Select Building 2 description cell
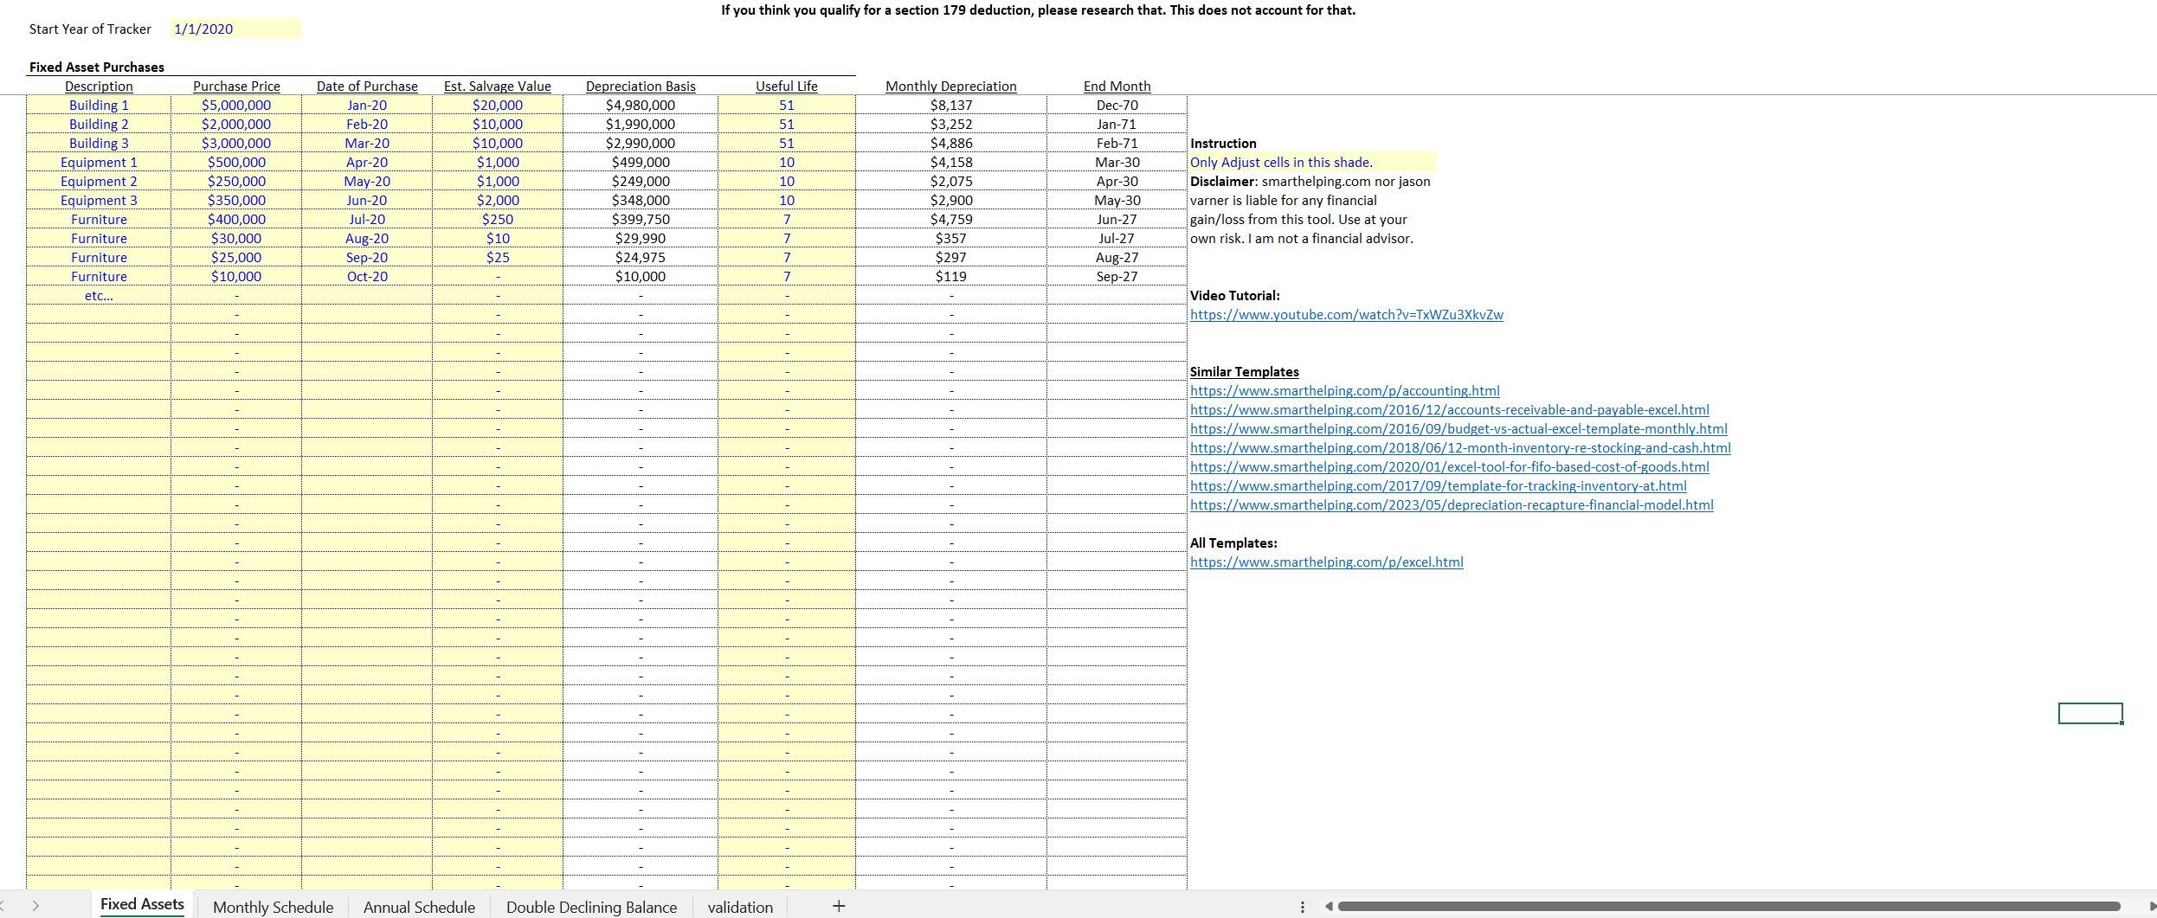 pyautogui.click(x=99, y=125)
